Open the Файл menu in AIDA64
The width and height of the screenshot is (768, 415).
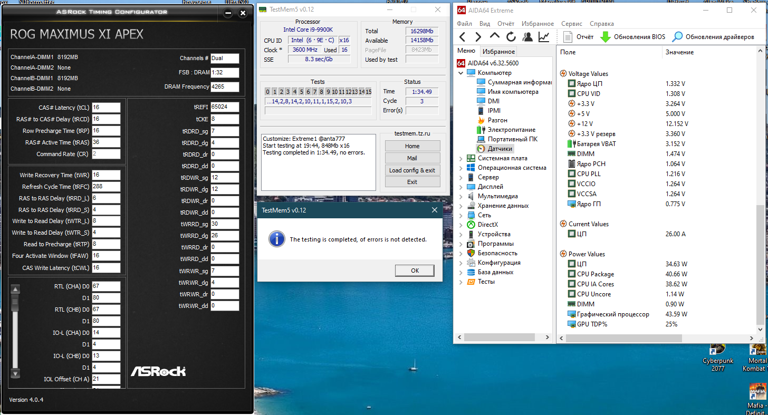465,24
